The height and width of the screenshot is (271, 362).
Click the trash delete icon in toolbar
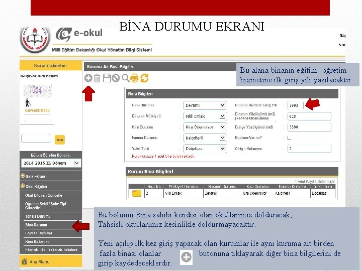[97, 78]
